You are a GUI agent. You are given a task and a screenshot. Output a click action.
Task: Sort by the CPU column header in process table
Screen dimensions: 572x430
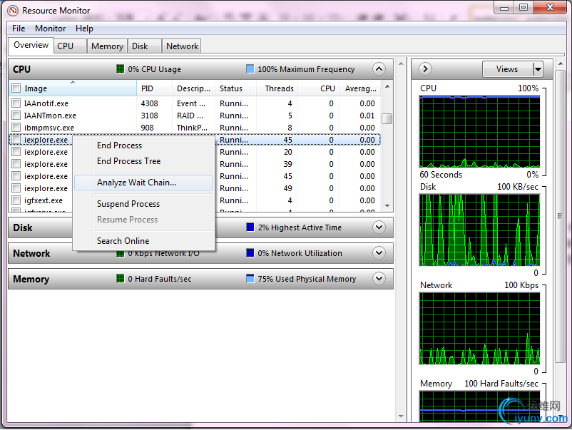(319, 88)
